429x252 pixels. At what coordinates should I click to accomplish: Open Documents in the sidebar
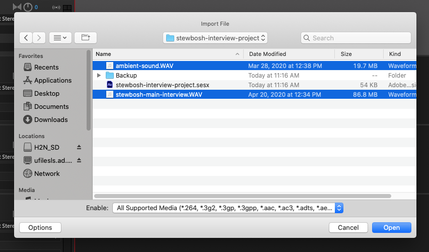click(51, 106)
